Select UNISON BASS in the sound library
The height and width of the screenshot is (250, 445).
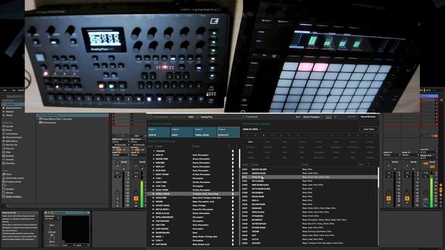[309, 173]
